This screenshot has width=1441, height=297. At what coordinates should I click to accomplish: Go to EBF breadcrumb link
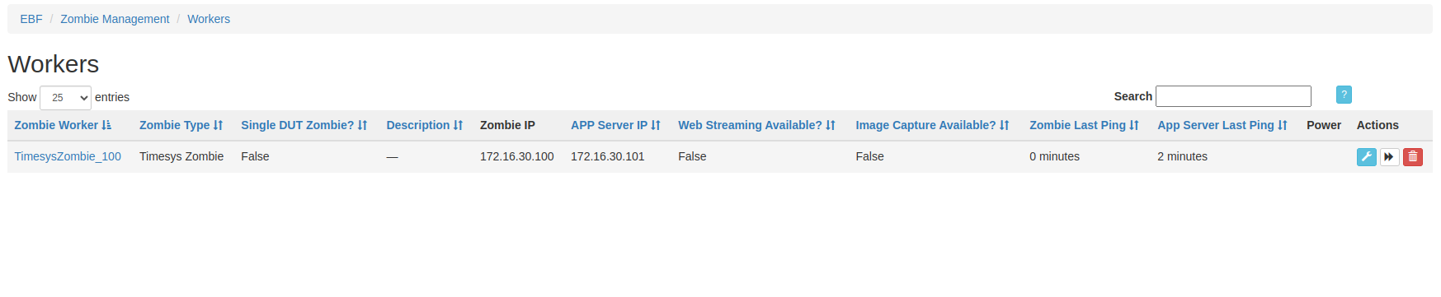tap(31, 19)
